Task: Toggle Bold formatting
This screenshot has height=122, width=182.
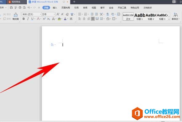Action: pyautogui.click(x=24, y=19)
